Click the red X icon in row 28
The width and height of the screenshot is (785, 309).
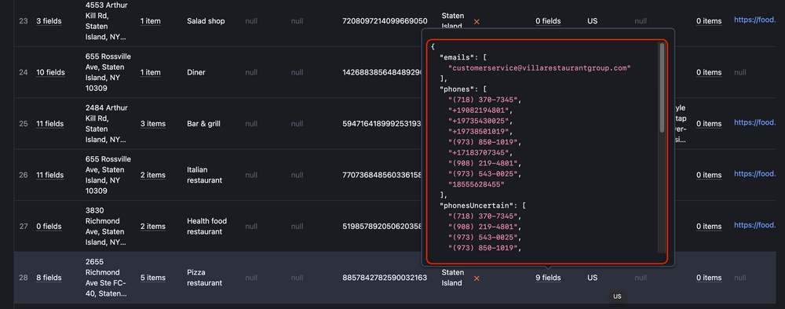click(476, 278)
